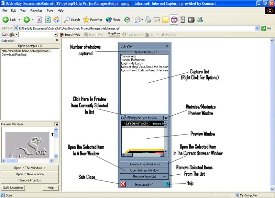Click sidebar 'Remove From List' button

click(30, 180)
